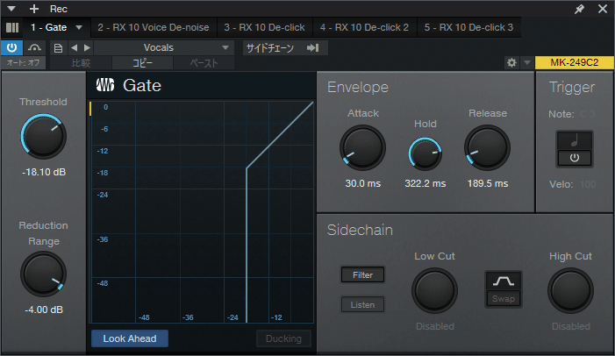Image resolution: width=615 pixels, height=356 pixels.
Task: Click the MK-249C2 controller label
Action: (575, 63)
